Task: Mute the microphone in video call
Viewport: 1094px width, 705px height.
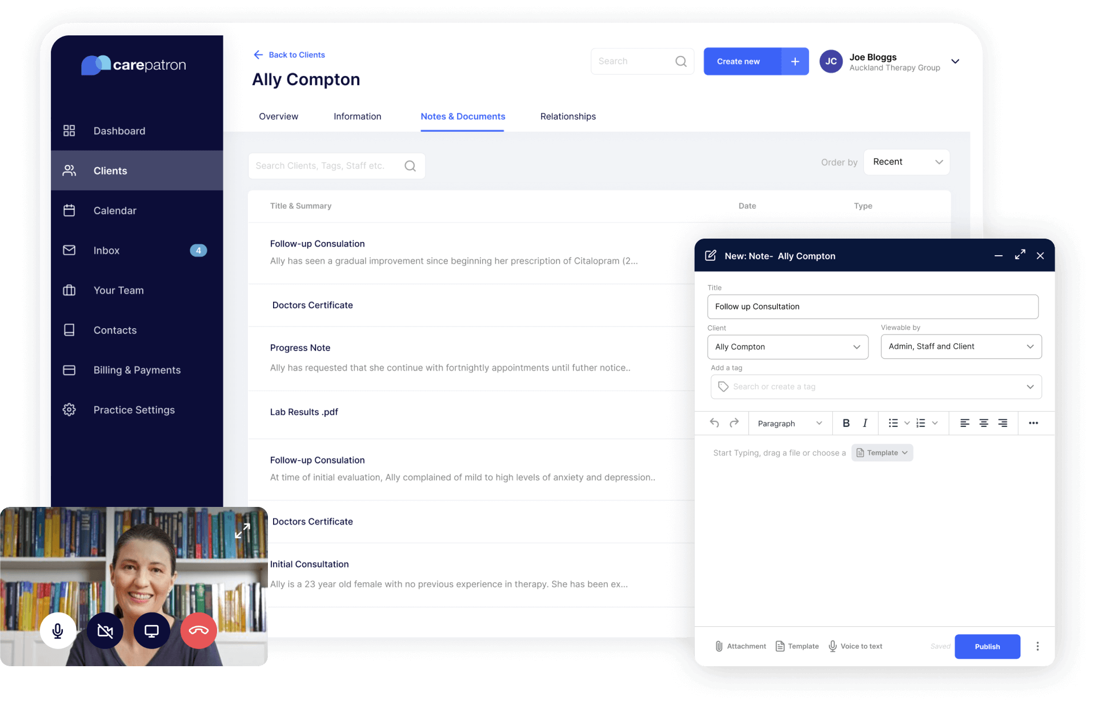Action: pyautogui.click(x=58, y=631)
